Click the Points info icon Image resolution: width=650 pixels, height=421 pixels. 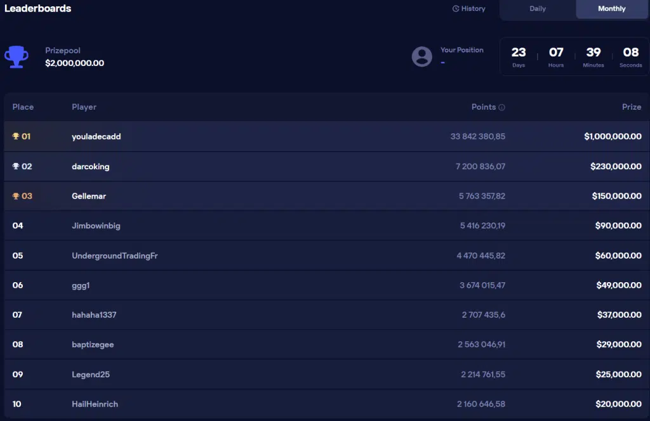[x=501, y=107]
